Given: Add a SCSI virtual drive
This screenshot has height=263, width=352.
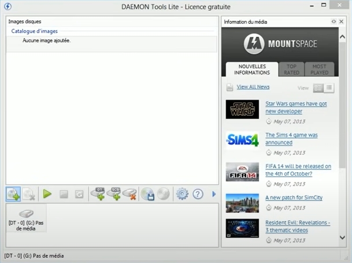Looking at the screenshot, I should (114, 194).
